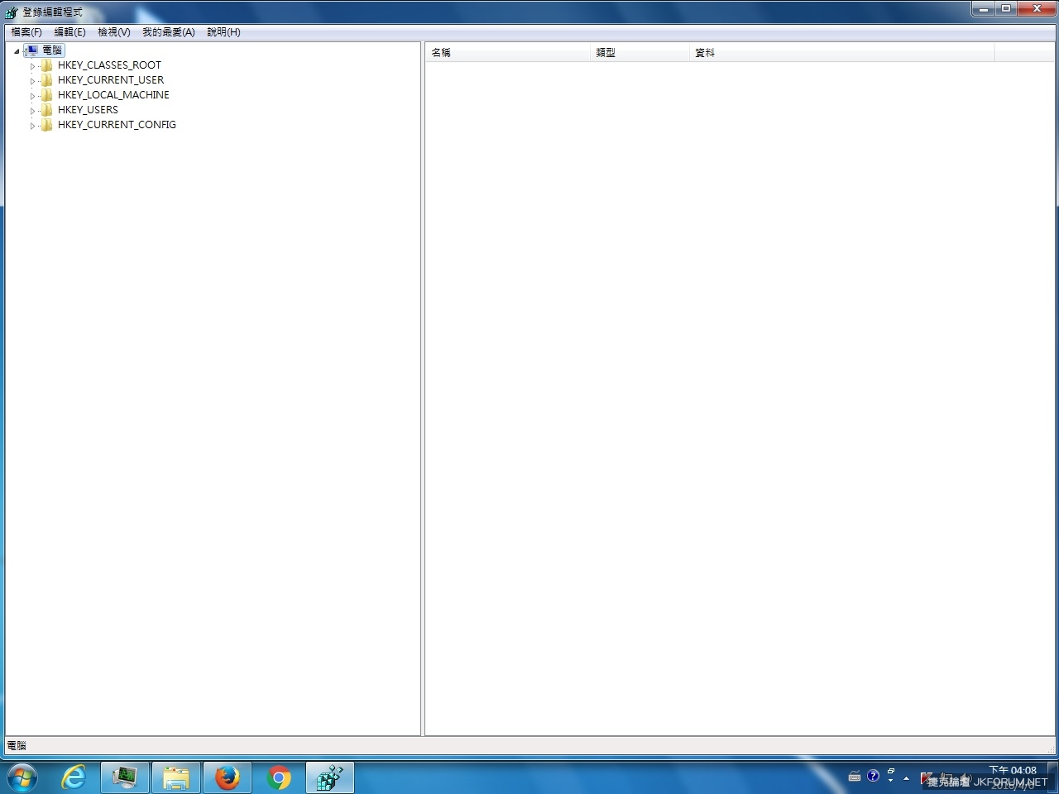This screenshot has height=794, width=1059.
Task: Open Windows Explorer folder on taskbar
Action: tap(175, 777)
